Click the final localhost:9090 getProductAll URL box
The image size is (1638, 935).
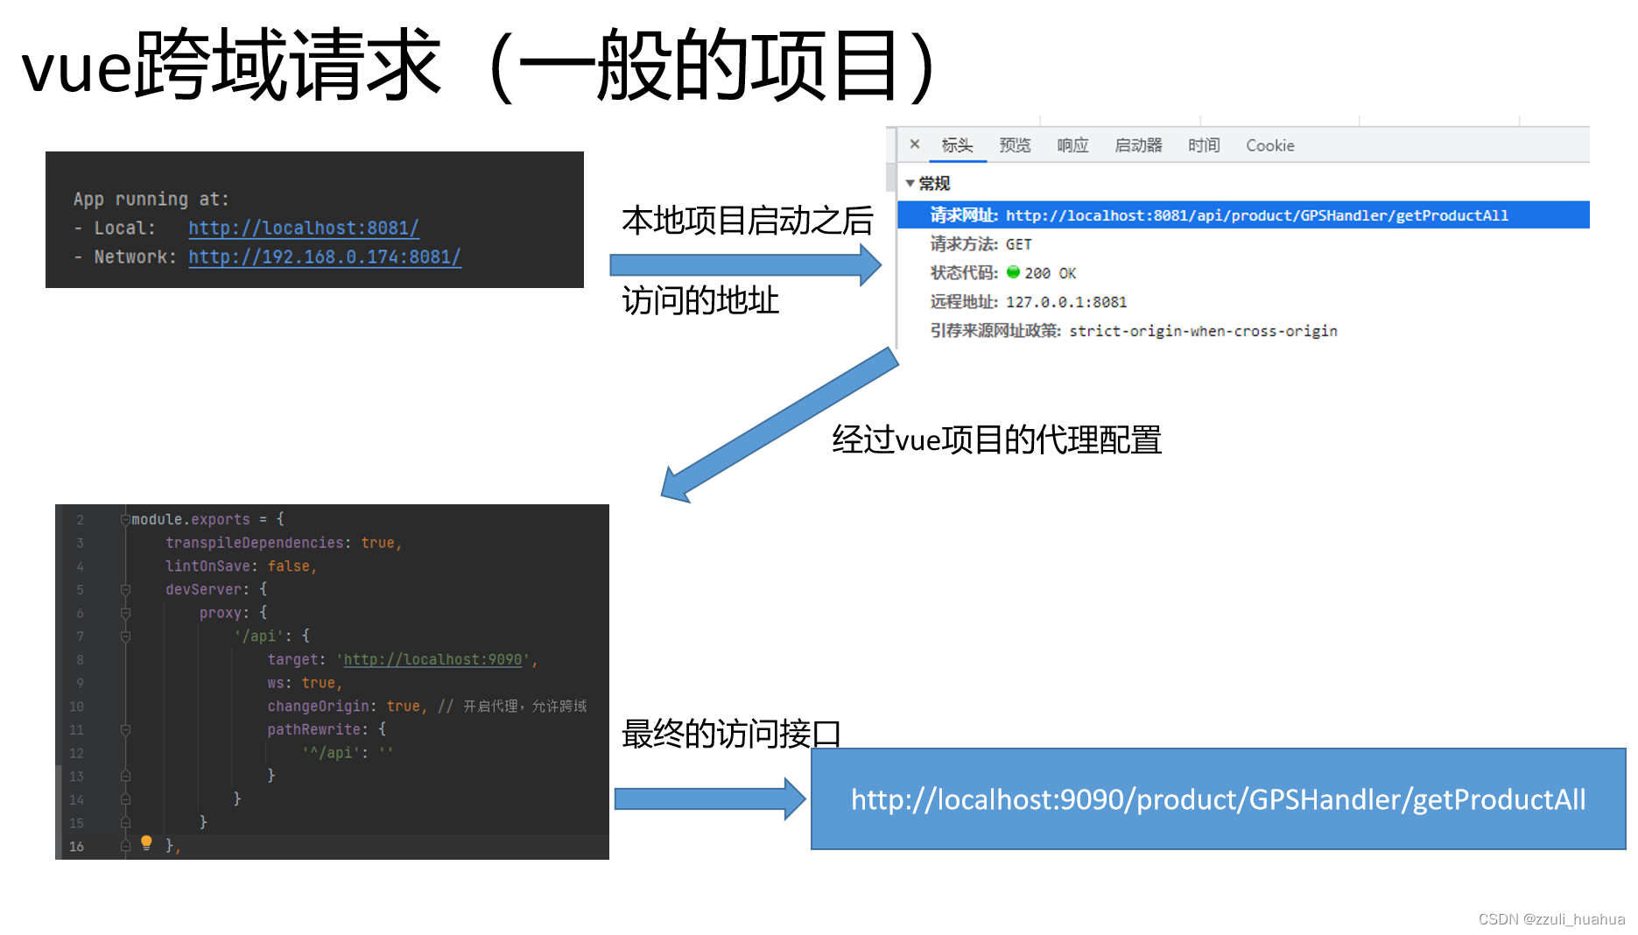[x=1218, y=798]
